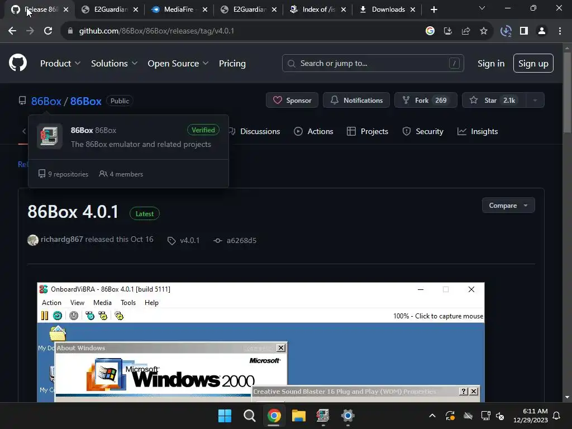The image size is (572, 429).
Task: Open the downloads extension icon in the toolbar
Action: click(506, 31)
